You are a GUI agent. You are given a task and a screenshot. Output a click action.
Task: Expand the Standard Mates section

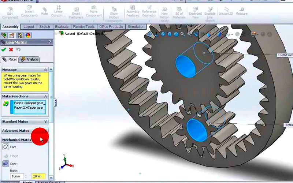pyautogui.click(x=45, y=122)
